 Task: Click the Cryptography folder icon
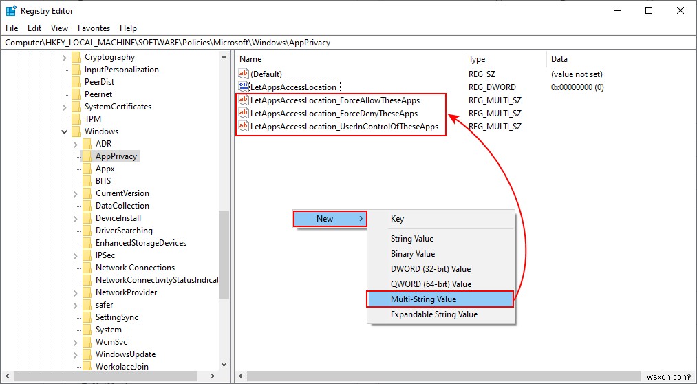point(76,57)
